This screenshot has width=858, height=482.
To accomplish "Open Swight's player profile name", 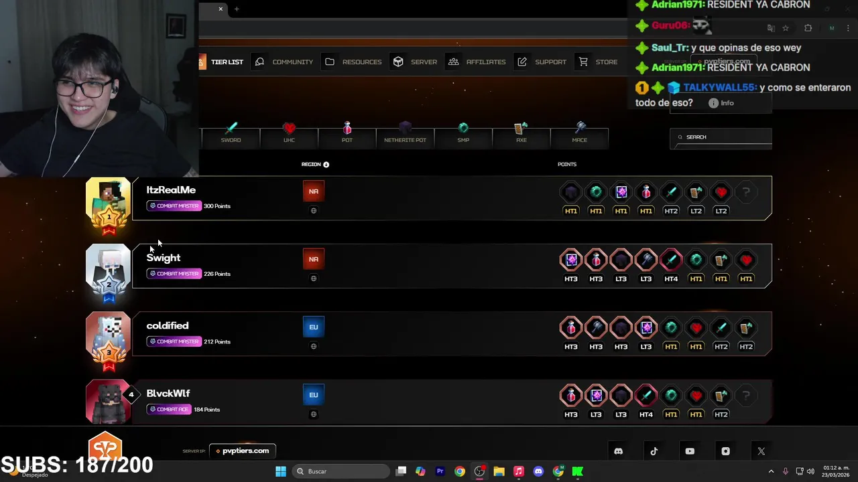I will [164, 258].
